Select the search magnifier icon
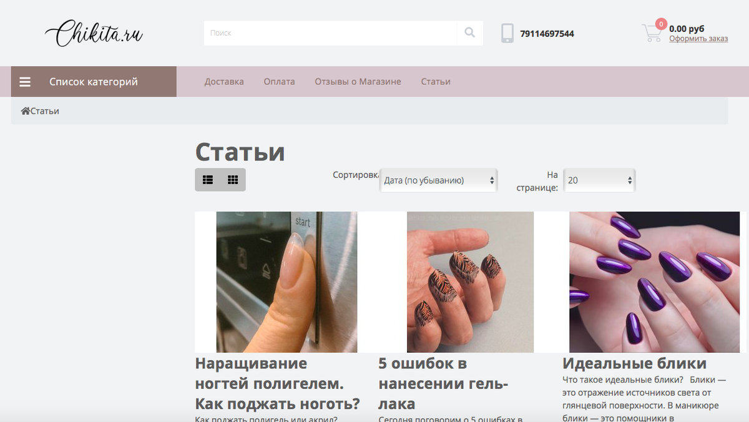 tap(469, 33)
